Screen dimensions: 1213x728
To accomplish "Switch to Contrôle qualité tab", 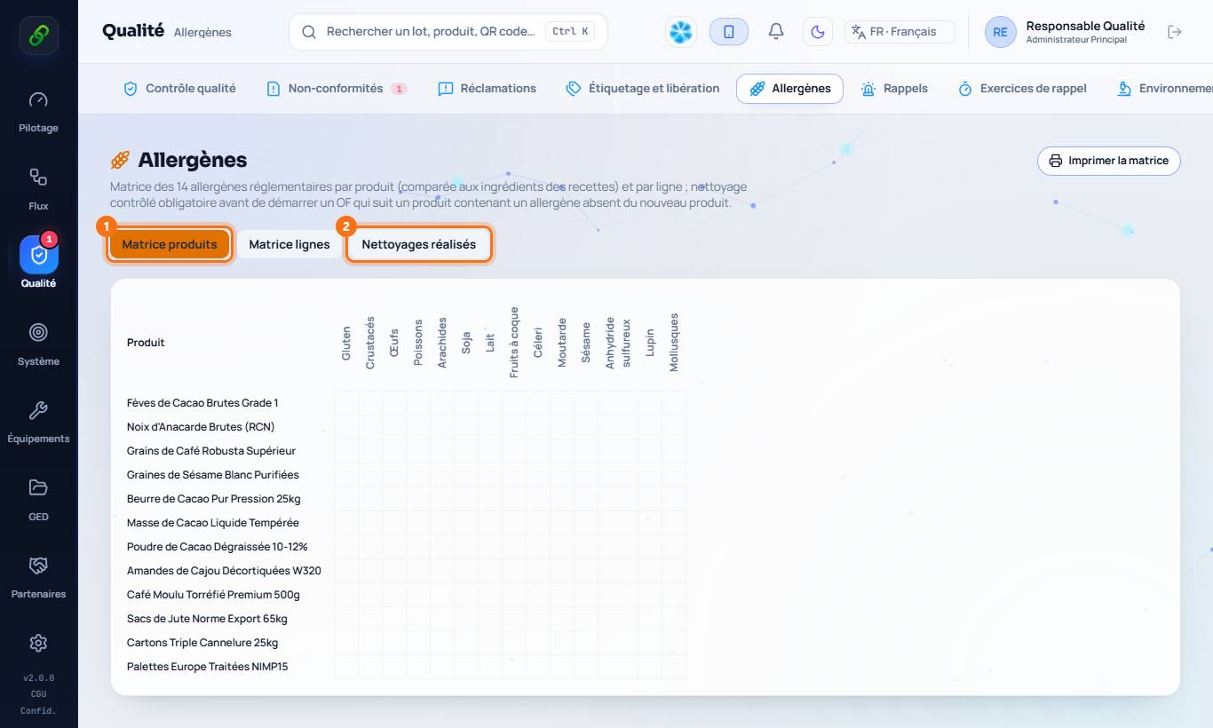I will point(179,89).
